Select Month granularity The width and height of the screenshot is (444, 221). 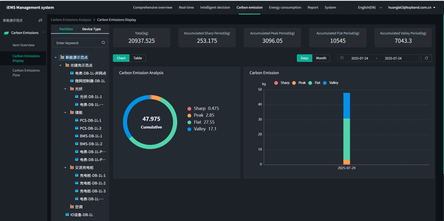[321, 58]
